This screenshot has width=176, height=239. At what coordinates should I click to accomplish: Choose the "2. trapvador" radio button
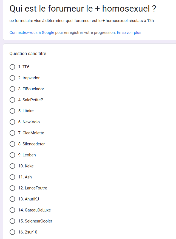click(12, 78)
